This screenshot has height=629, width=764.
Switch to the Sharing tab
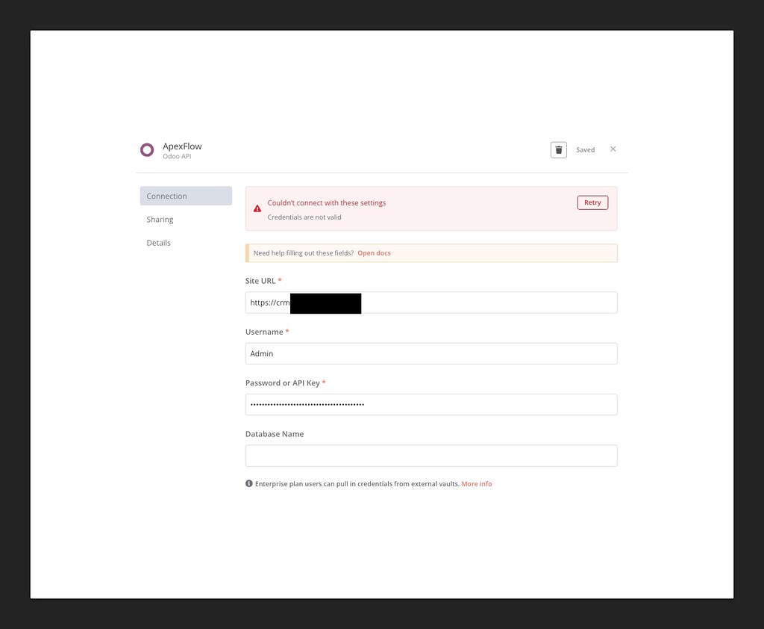pyautogui.click(x=160, y=219)
